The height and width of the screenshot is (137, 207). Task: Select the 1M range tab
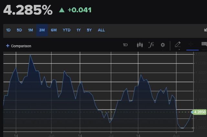pos(30,30)
